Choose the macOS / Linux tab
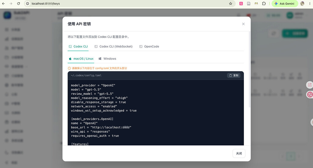The image size is (313, 168). click(81, 59)
